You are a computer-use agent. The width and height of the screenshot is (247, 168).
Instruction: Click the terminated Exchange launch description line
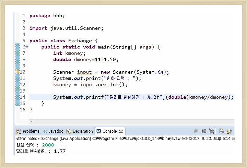[125, 139]
